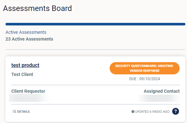Click the due date 09/10/2024
This screenshot has height=123, width=187.
150,79
